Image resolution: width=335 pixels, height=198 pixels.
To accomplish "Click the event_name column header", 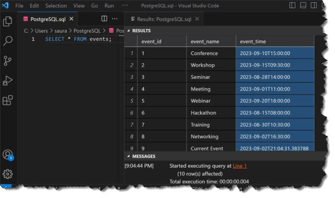I will [211, 41].
